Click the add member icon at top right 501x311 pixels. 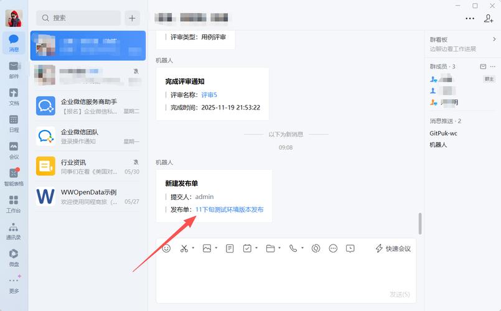[489, 18]
